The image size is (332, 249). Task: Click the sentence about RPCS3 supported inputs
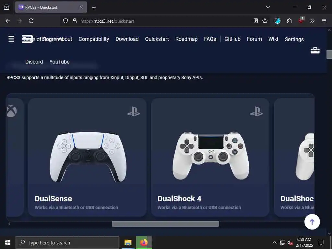coord(105,77)
